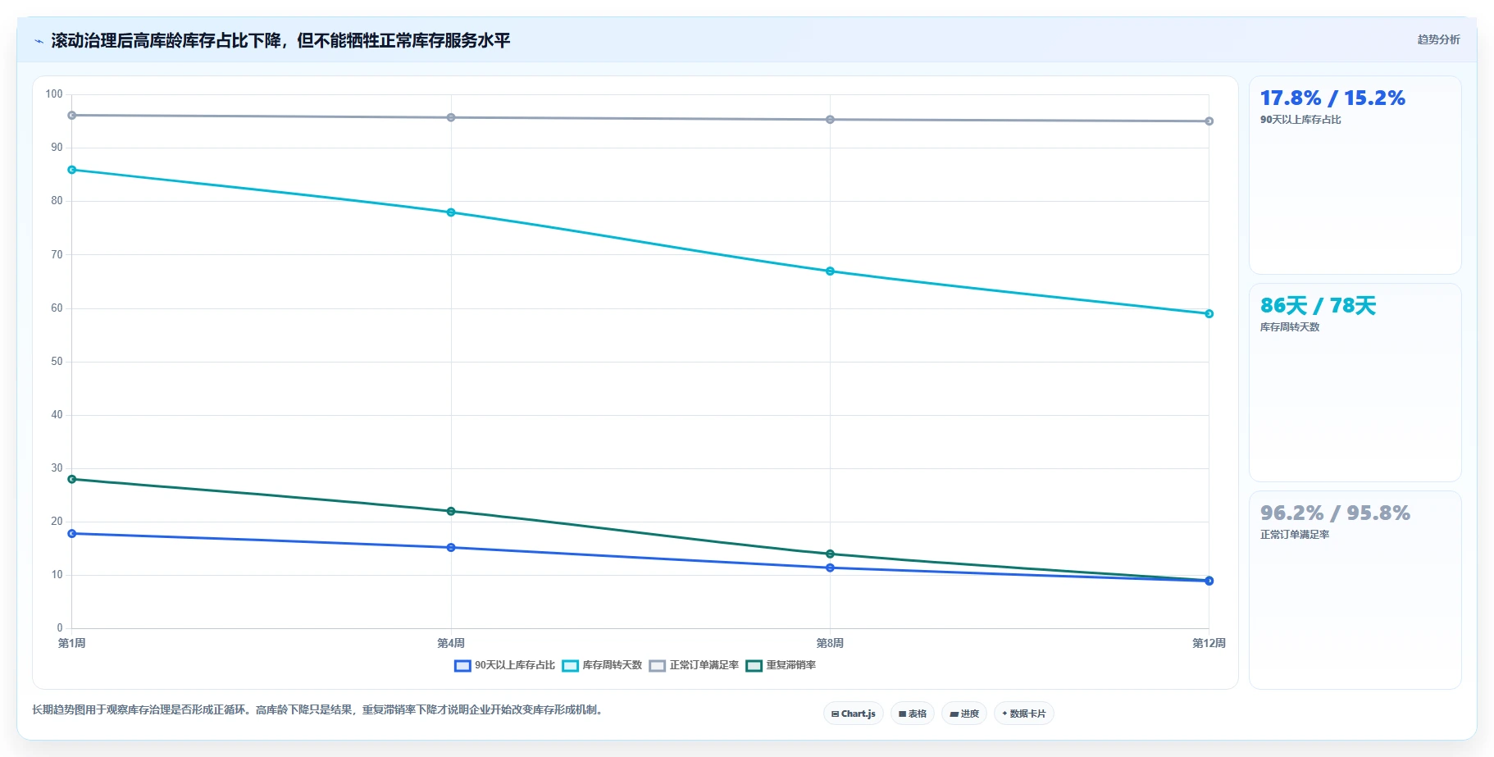This screenshot has width=1494, height=757.
Task: Click the 90天以上库存占比 point at 第4周
Action: tap(451, 548)
